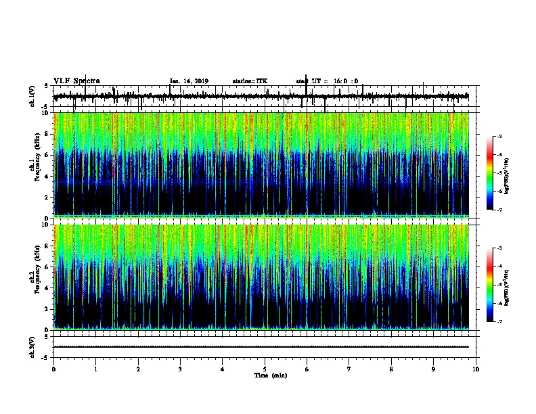Click the flat ch.3 voltage trace

pyautogui.click(x=261, y=347)
